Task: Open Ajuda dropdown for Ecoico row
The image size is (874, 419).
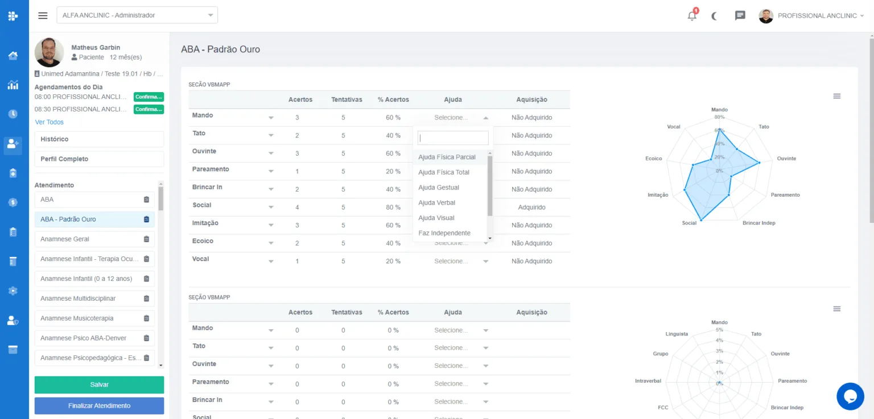Action: click(x=461, y=243)
